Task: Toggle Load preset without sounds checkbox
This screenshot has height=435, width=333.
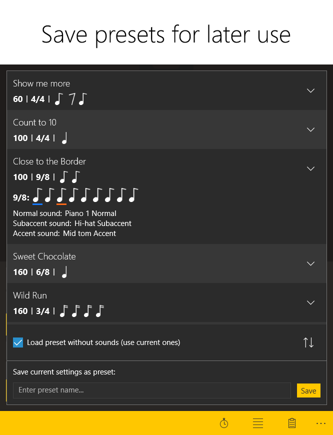Action: pyautogui.click(x=18, y=342)
